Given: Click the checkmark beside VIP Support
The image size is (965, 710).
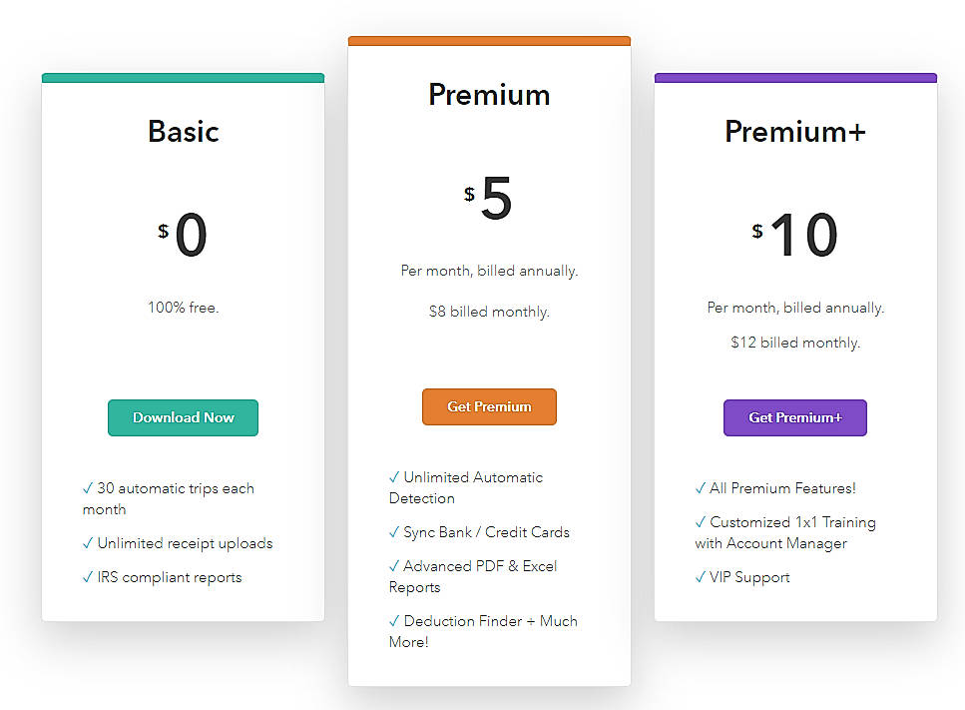Looking at the screenshot, I should click(x=701, y=577).
